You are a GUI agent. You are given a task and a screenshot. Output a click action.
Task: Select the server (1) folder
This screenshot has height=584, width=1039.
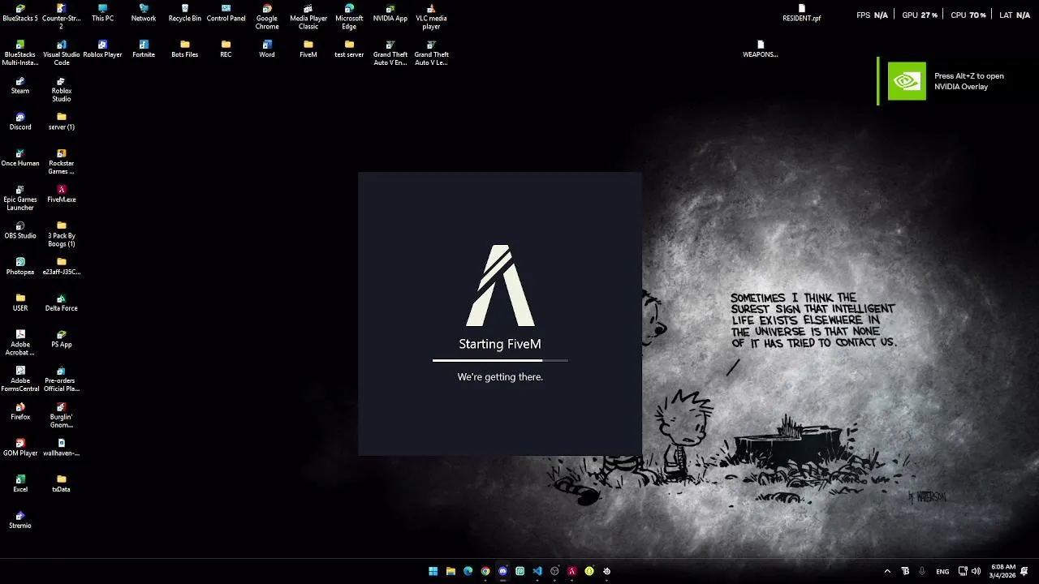61,122
